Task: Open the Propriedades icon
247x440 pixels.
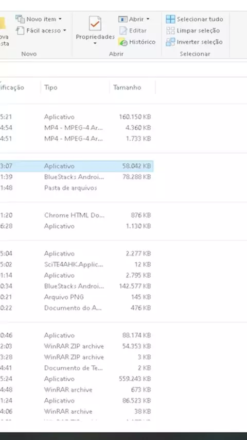Action: pyautogui.click(x=95, y=23)
